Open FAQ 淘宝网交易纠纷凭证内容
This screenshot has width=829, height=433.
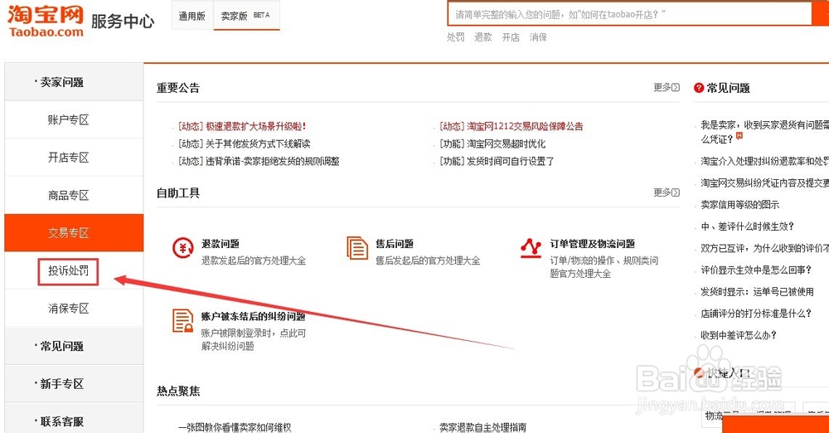[x=764, y=183]
